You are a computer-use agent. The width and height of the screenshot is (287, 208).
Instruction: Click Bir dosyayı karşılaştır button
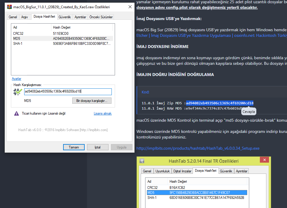coord(92,101)
